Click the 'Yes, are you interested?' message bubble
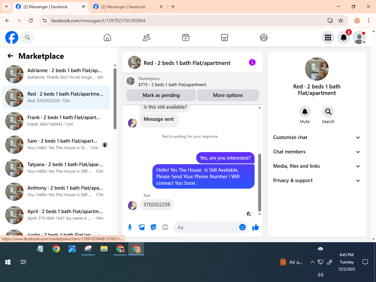 225,158
